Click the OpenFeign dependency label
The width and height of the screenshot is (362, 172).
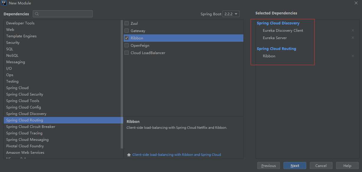tap(140, 45)
